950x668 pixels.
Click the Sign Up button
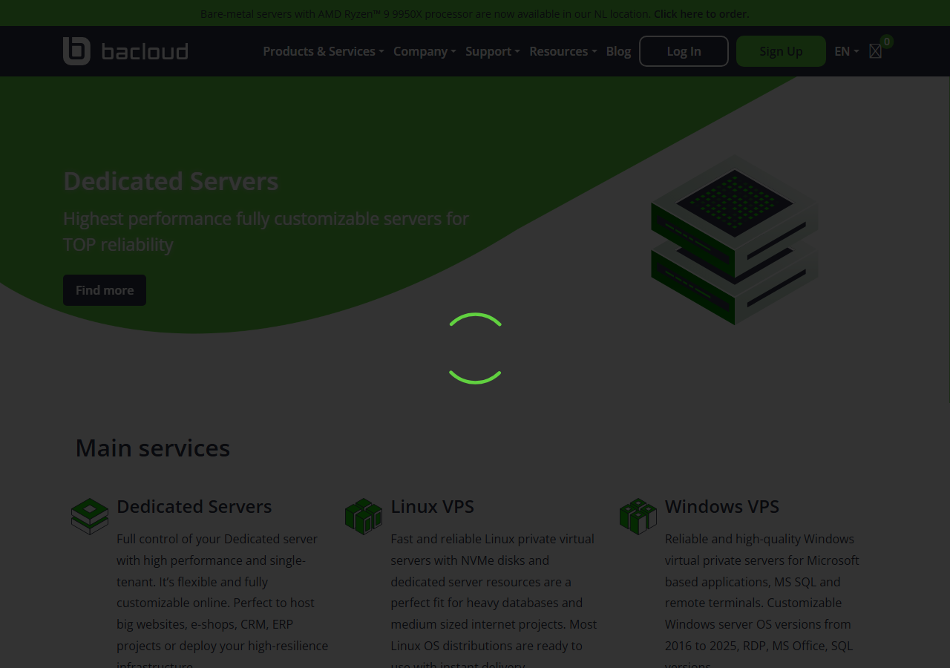781,51
